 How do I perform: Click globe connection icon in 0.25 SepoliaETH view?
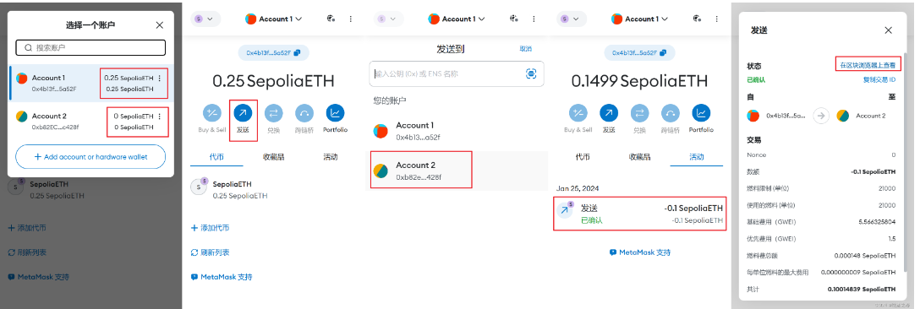pyautogui.click(x=331, y=19)
